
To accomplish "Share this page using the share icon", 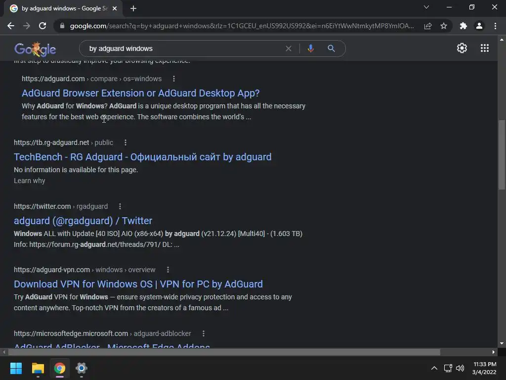I will pos(428,26).
